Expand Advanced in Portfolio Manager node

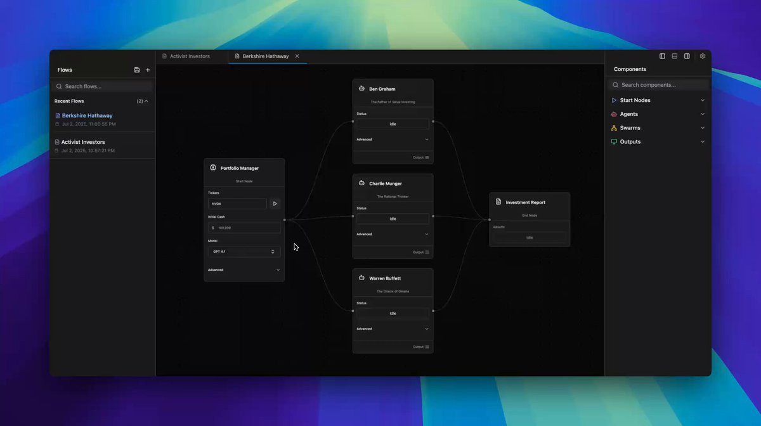pos(244,270)
